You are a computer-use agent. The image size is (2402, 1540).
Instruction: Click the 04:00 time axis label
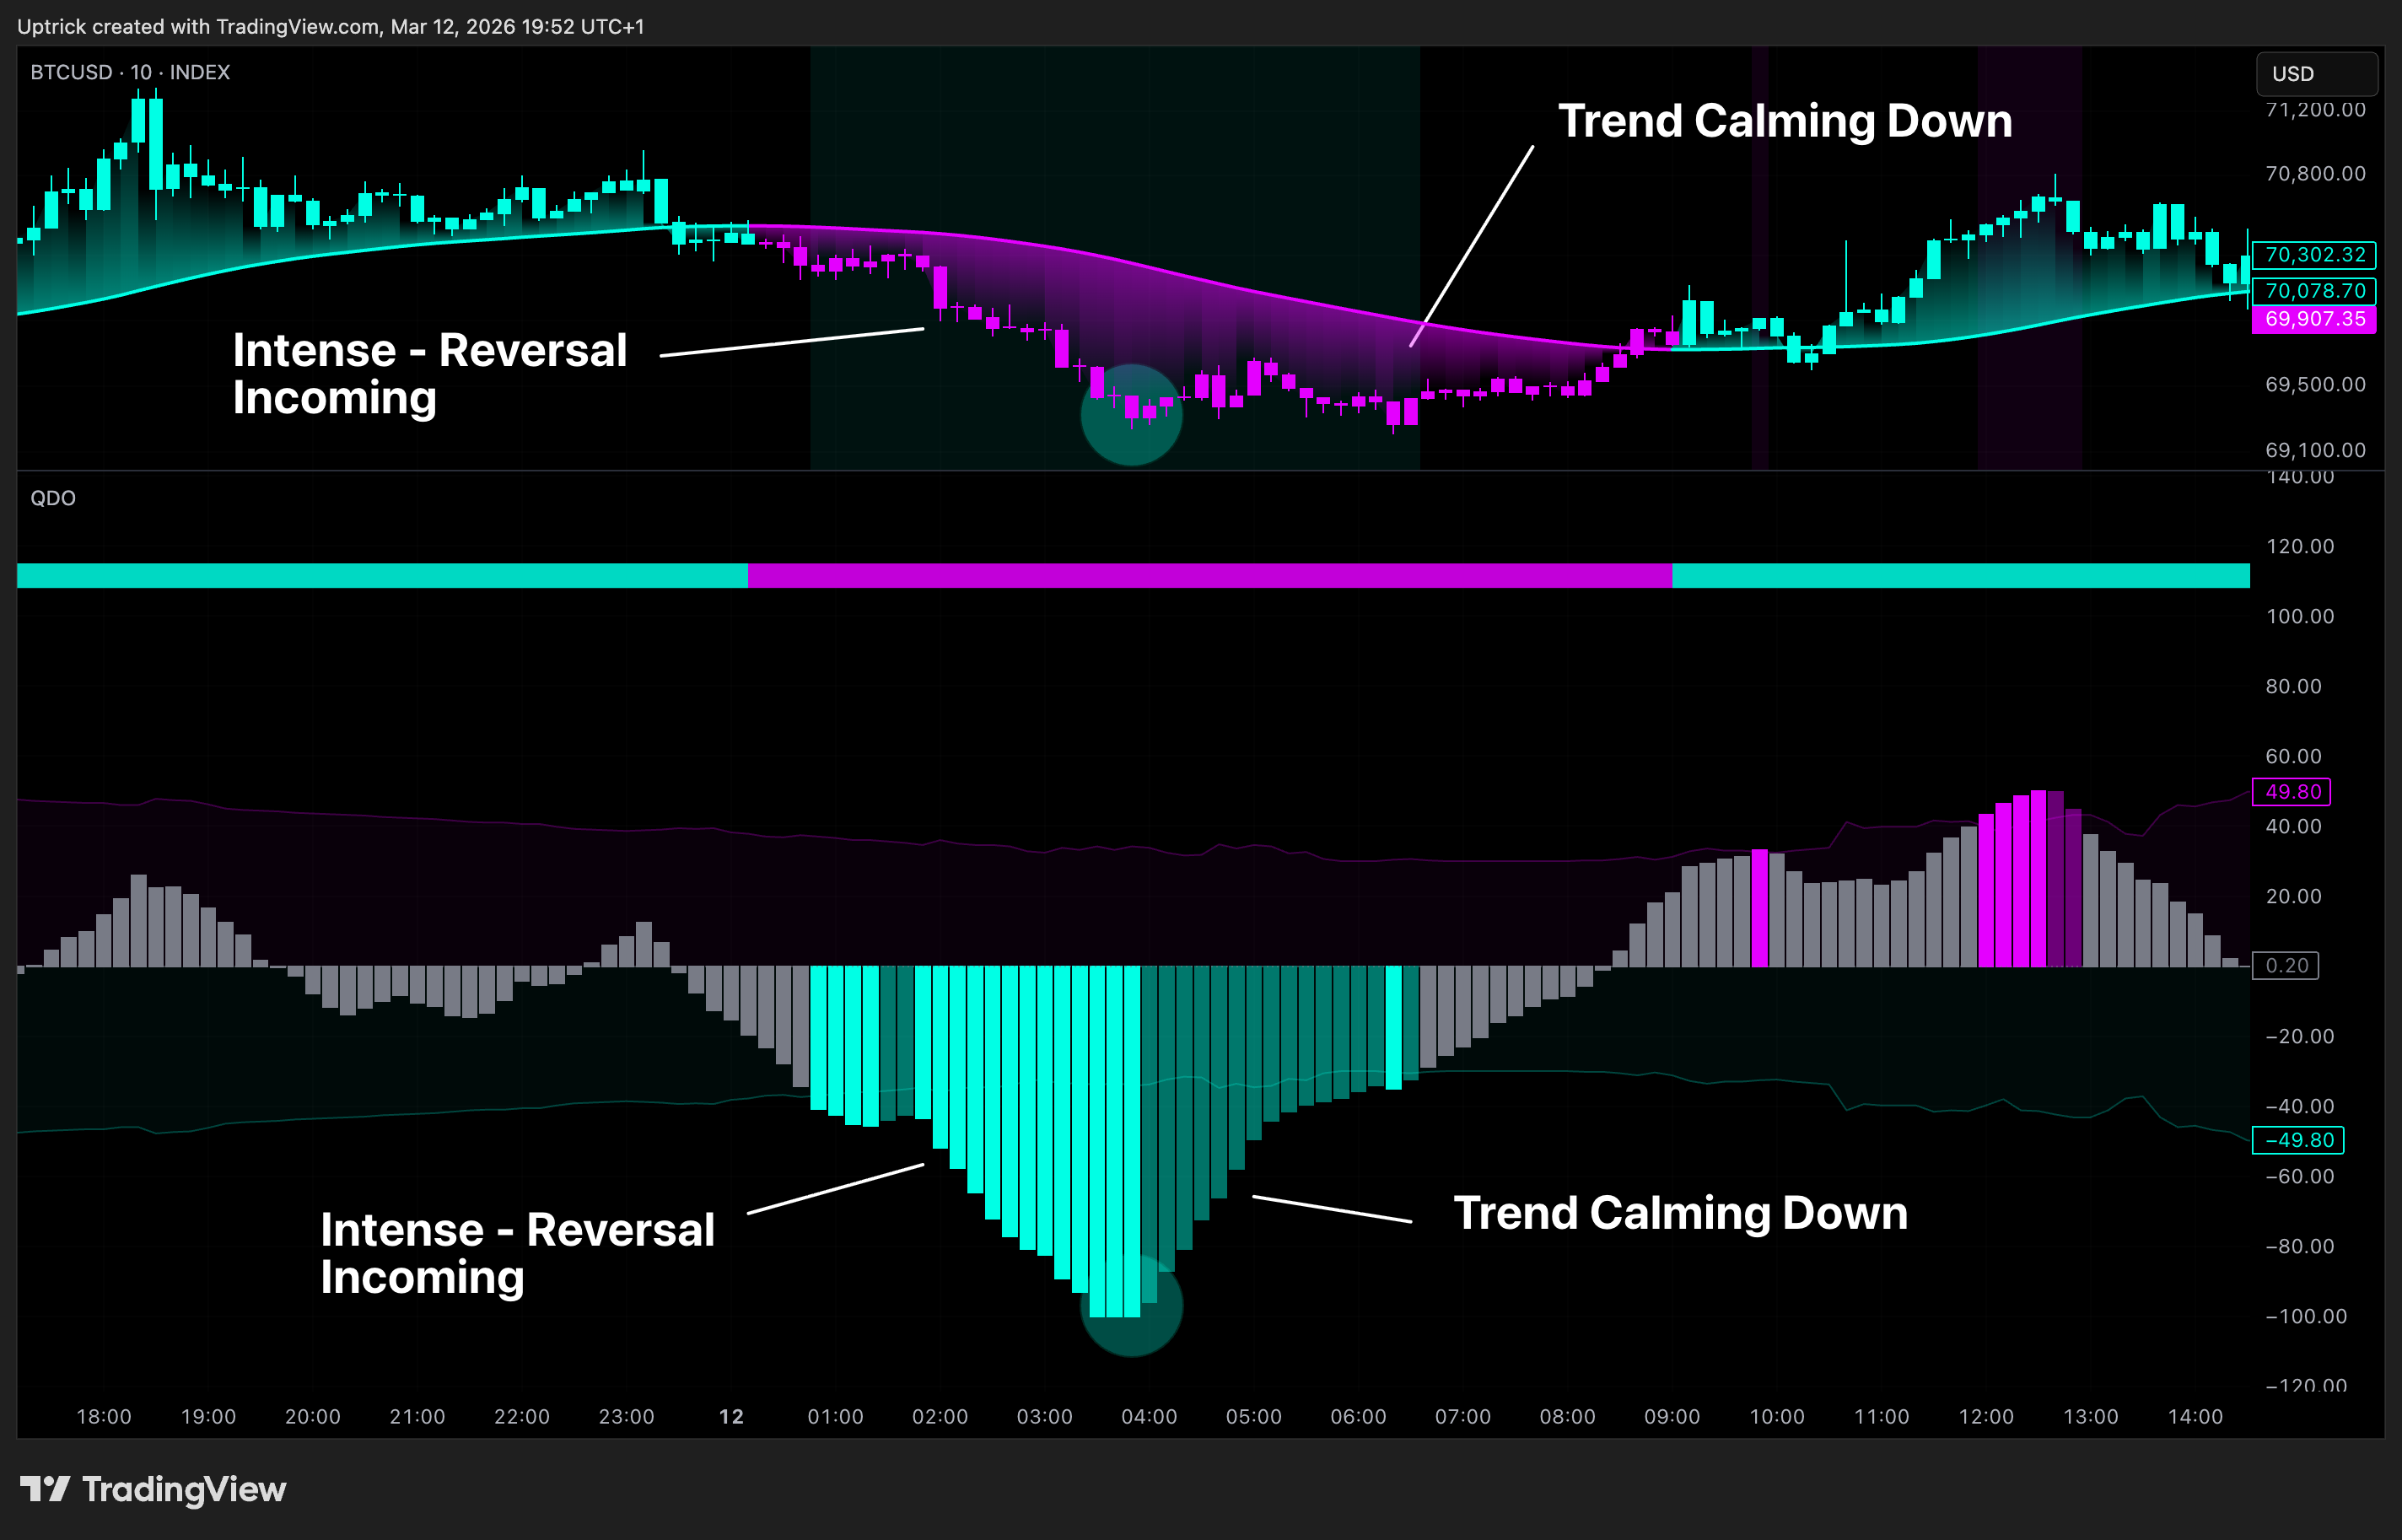pos(1149,1417)
